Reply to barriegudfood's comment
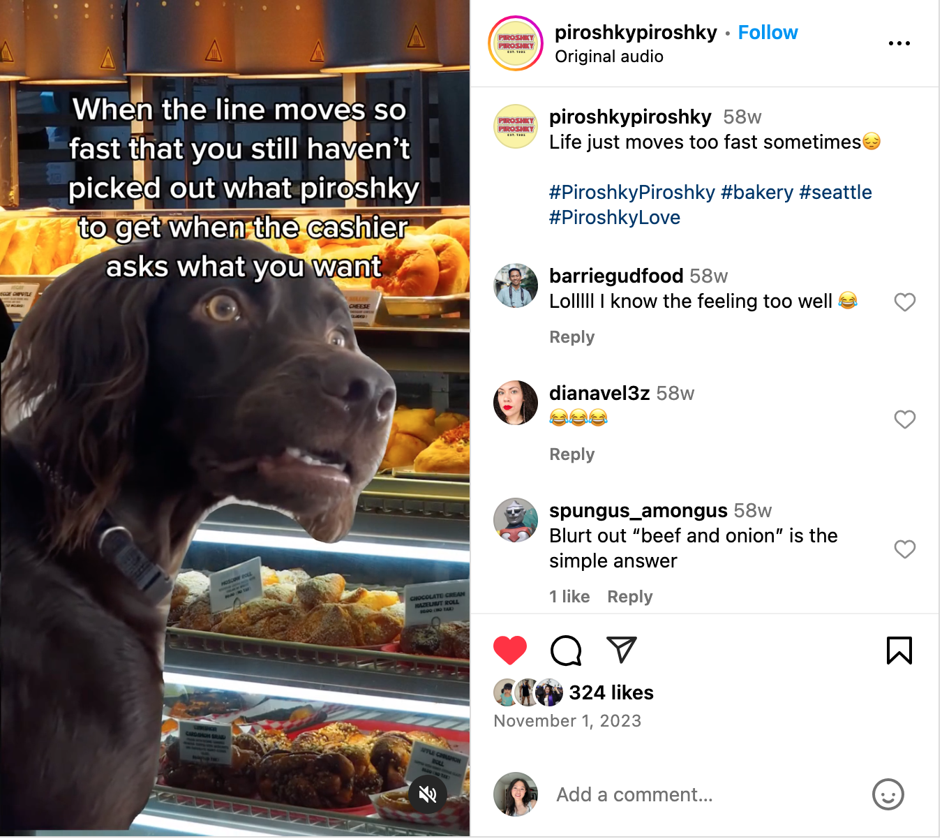 coord(571,337)
